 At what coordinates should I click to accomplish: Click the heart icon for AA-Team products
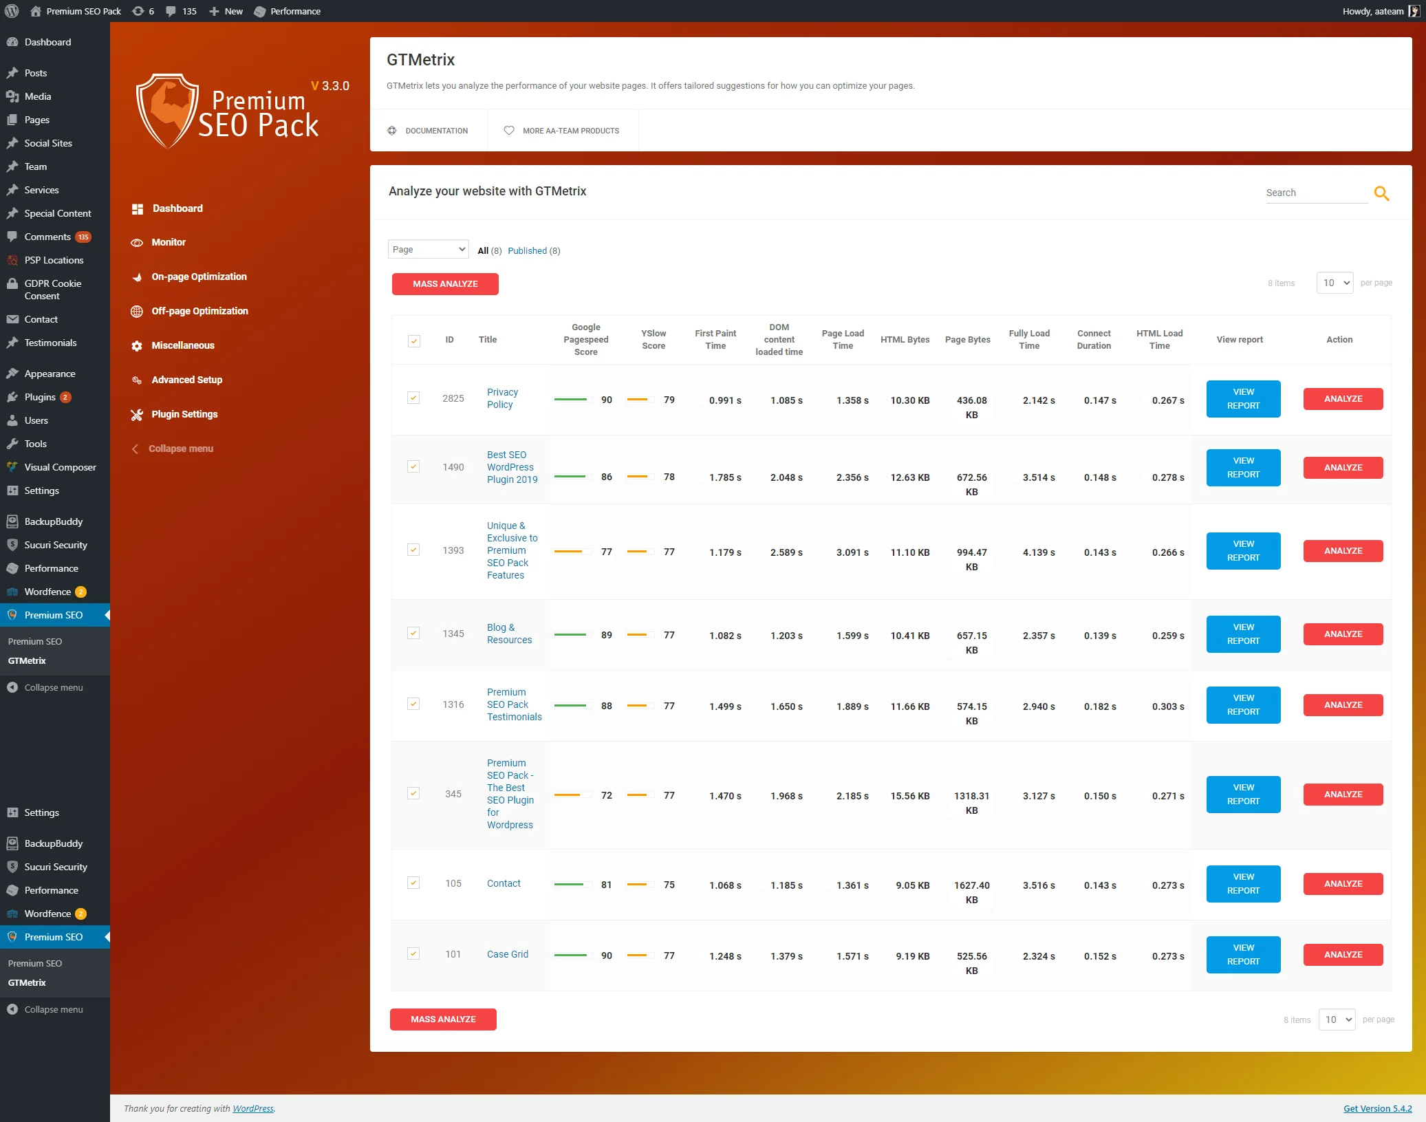(x=509, y=131)
